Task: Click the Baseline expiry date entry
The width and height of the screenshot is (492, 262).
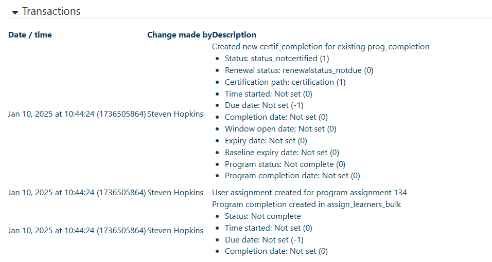Action: tap(282, 153)
